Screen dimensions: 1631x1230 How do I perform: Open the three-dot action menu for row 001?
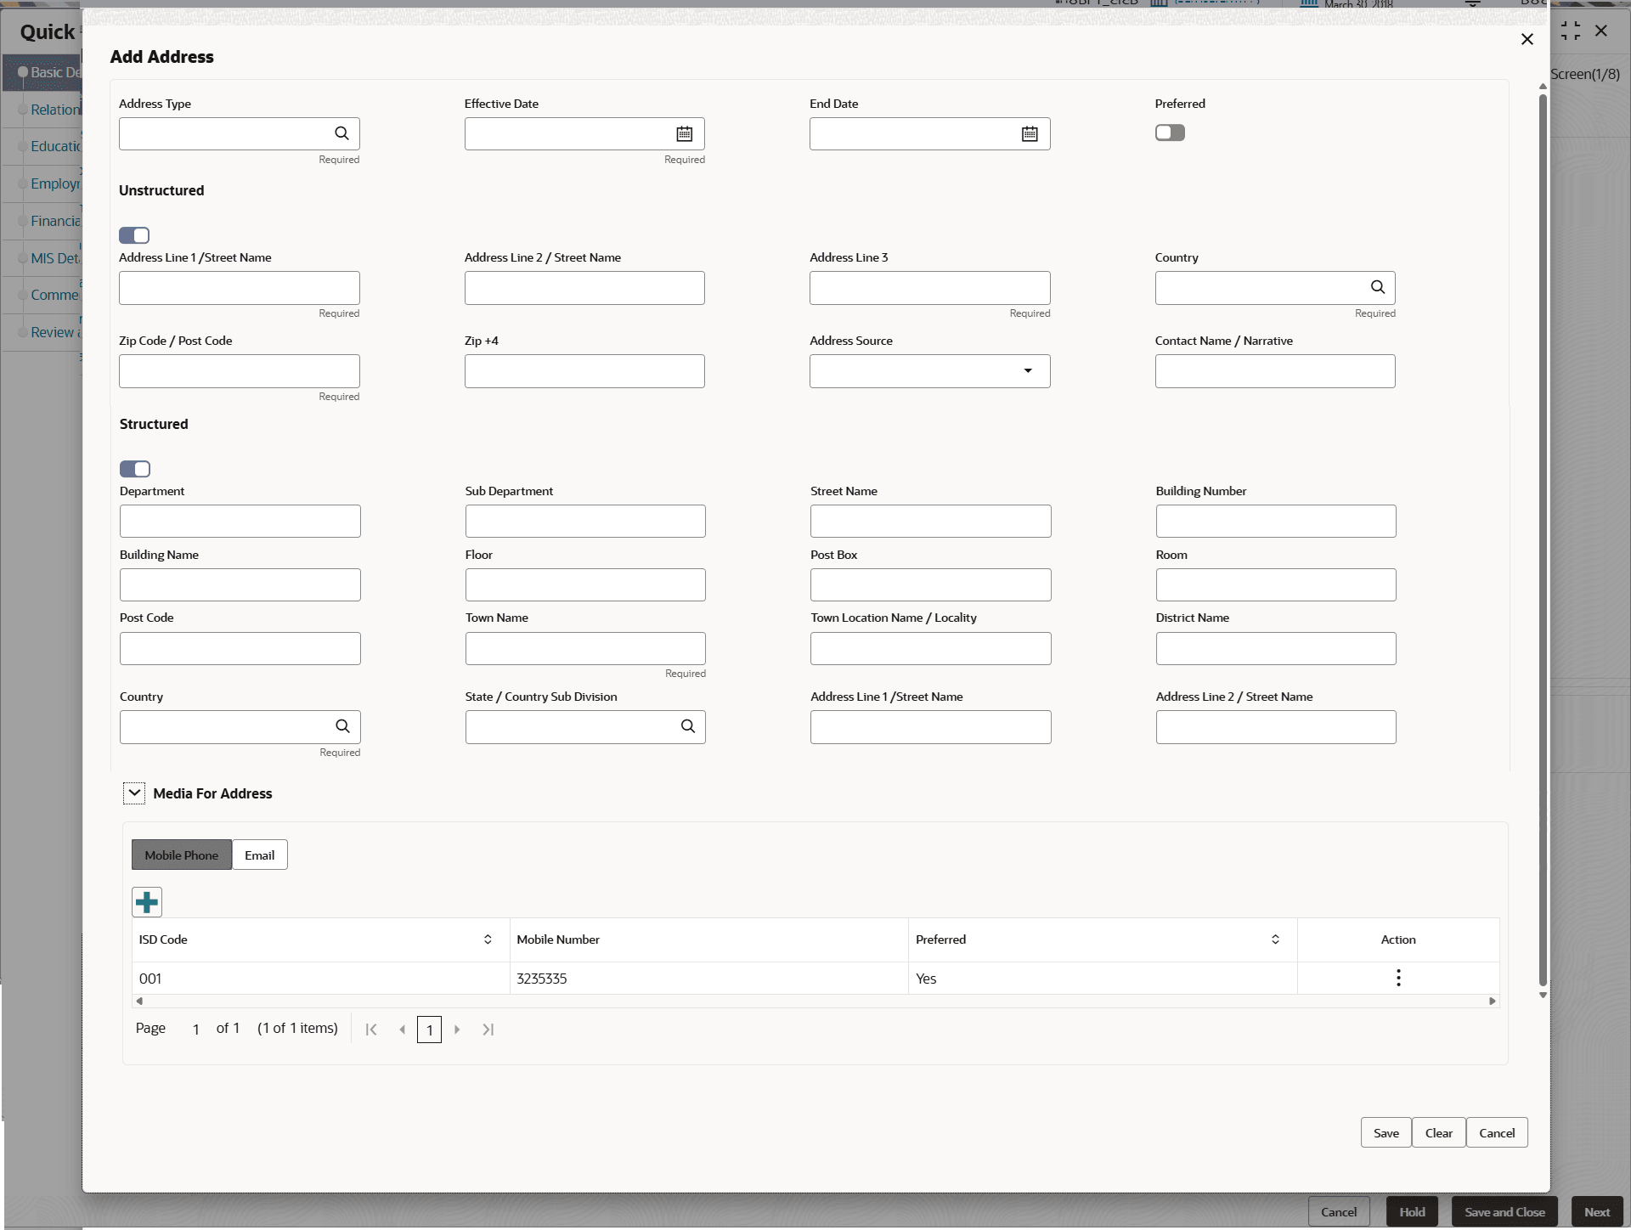pyautogui.click(x=1398, y=978)
